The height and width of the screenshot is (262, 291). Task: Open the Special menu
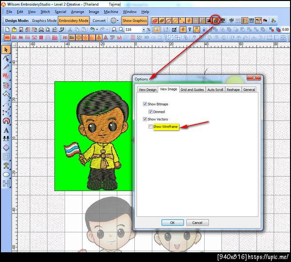pos(60,12)
